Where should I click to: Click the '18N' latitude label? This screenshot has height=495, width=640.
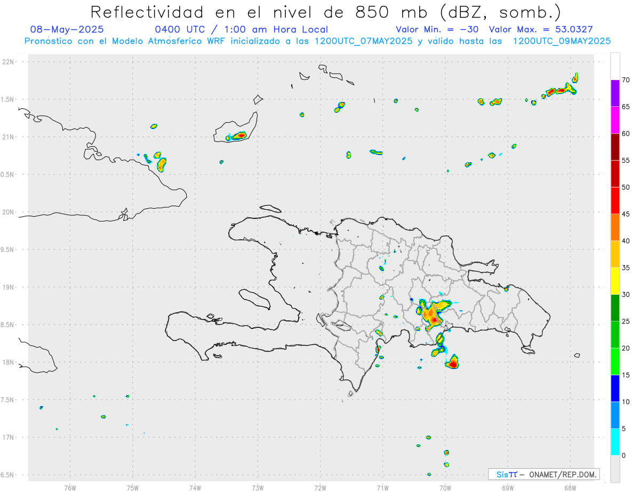click(9, 362)
